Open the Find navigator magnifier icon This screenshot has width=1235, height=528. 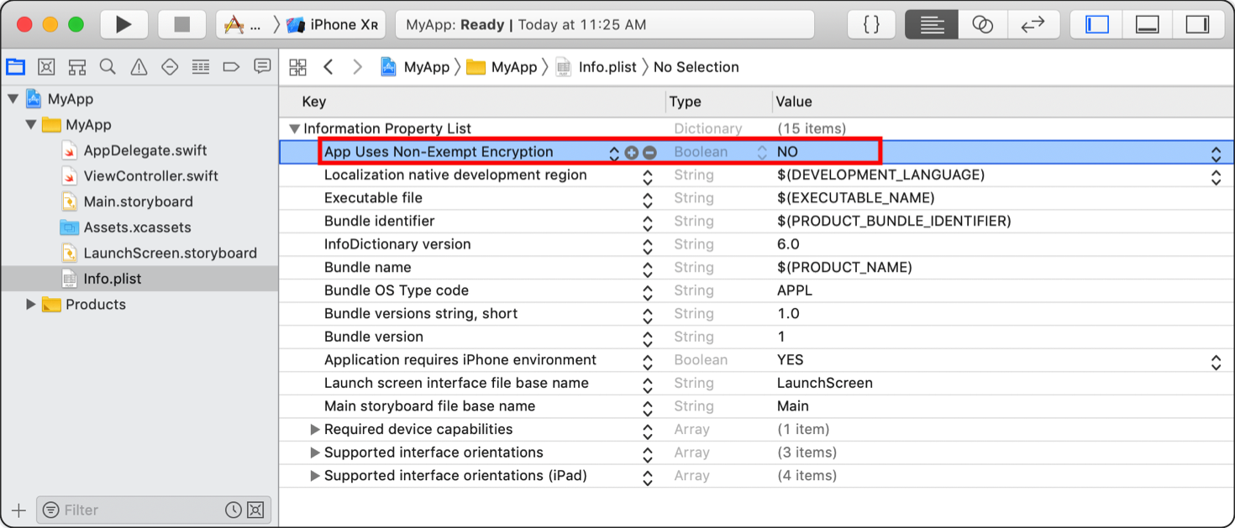[108, 66]
